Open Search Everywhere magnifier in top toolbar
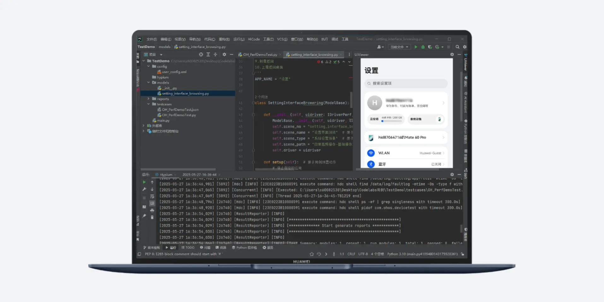604x302 pixels. pos(457,47)
